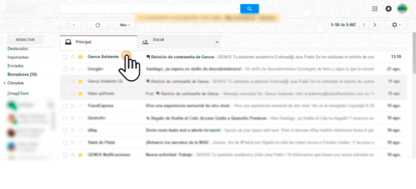Click the vertical scrollbar of mail list
Viewport: 416px width, 189px height.
414,53
